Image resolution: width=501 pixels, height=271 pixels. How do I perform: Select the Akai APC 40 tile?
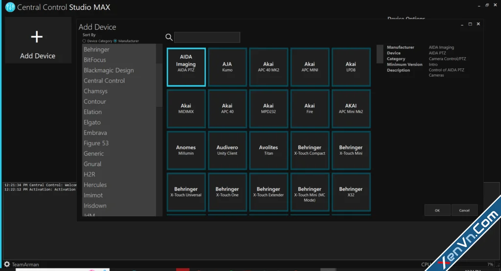(227, 109)
